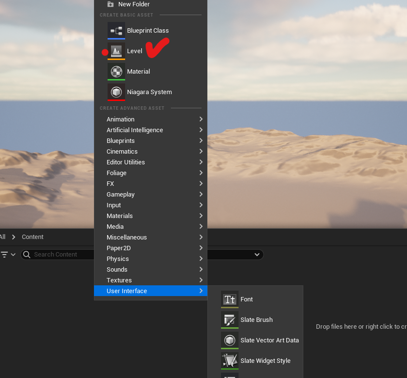This screenshot has height=378, width=407.
Task: Click the Level asset icon
Action: [116, 51]
